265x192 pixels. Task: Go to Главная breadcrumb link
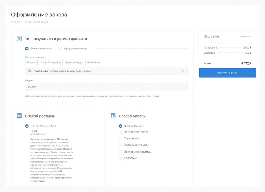click(15, 22)
